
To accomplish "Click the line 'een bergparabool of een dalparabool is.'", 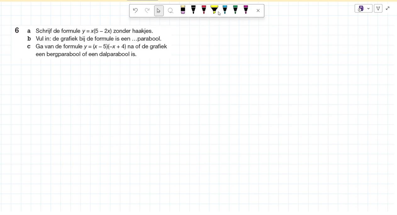I will (86, 54).
